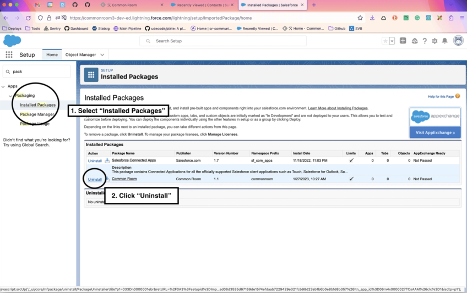
Task: Open the App Launcher grid icon
Action: point(9,54)
